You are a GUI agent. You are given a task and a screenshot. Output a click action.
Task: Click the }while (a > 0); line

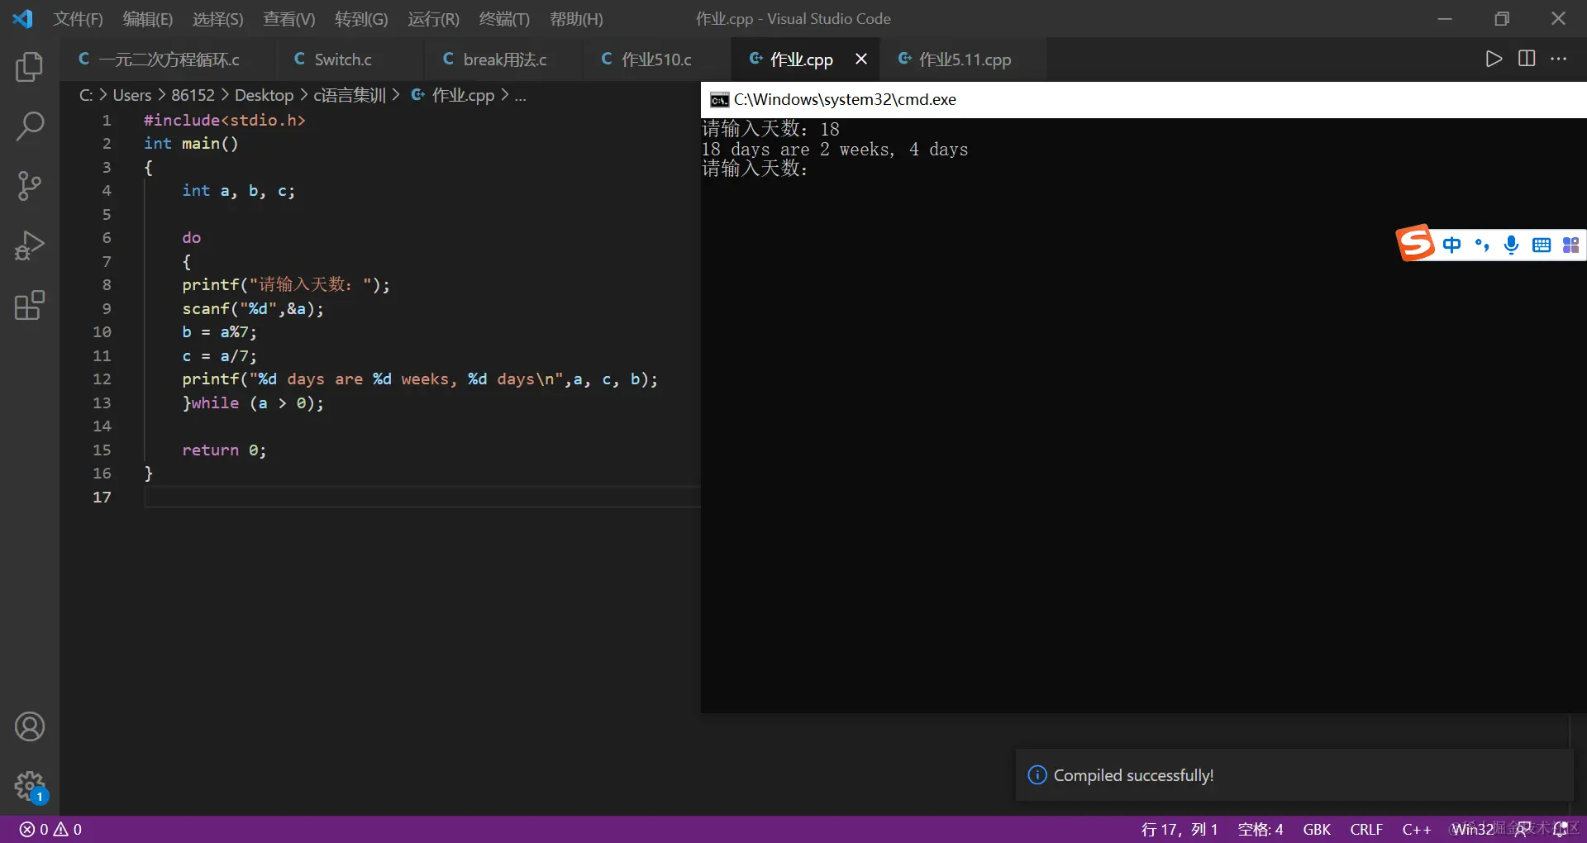point(253,402)
